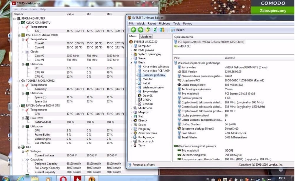The image size is (295, 181).
Task: Click the Windows Start button
Action: [x=6, y=179]
